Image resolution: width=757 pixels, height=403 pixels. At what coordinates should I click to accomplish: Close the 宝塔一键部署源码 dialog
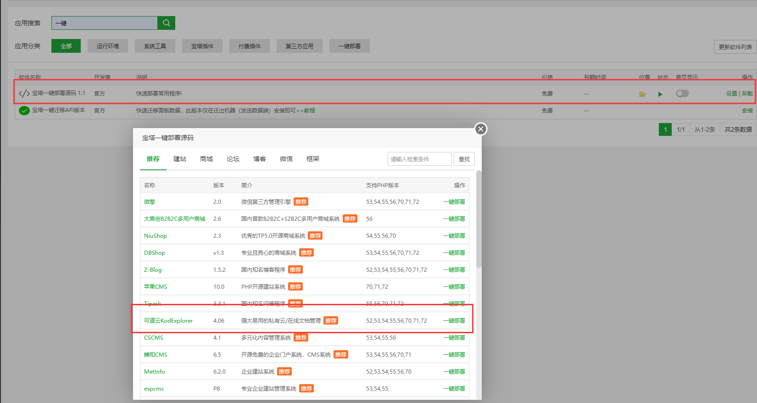tap(481, 129)
